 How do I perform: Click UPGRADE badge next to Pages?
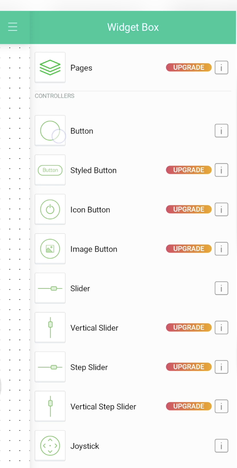point(189,68)
